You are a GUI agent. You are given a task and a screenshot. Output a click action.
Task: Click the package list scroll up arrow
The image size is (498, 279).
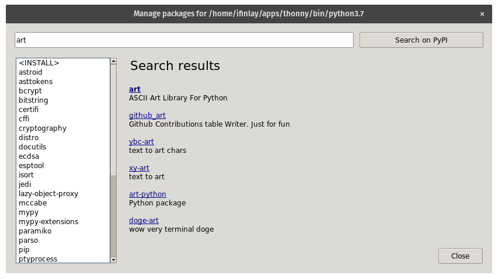(113, 61)
